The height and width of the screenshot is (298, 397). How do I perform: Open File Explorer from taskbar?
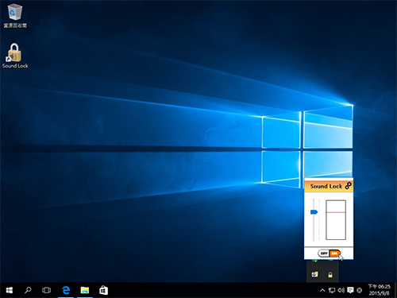coord(85,290)
